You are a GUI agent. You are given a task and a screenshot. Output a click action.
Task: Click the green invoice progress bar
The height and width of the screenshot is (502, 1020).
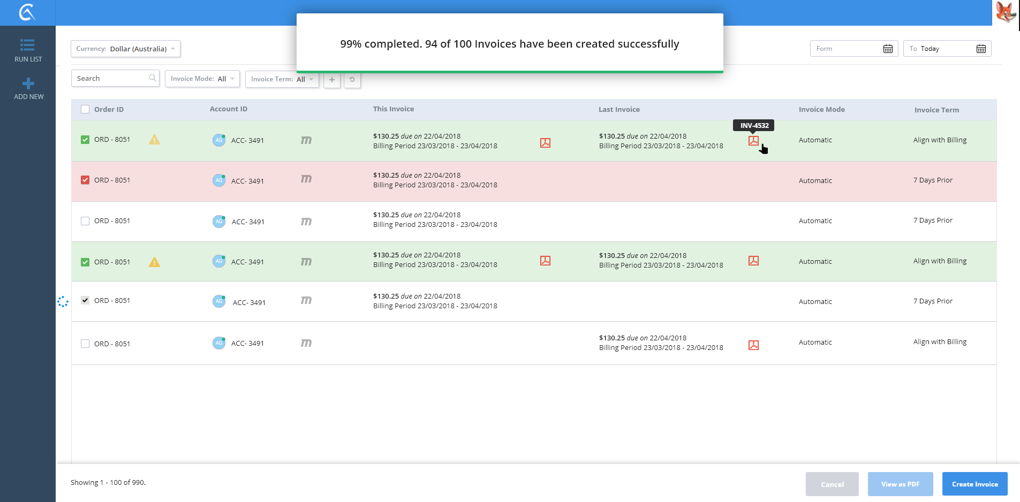click(x=509, y=72)
